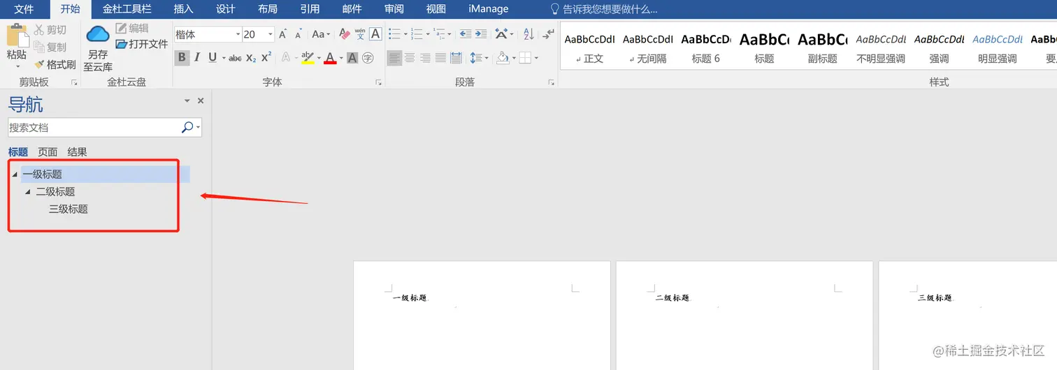Increase the font size
Screen dimensions: 1057x370
coord(283,34)
